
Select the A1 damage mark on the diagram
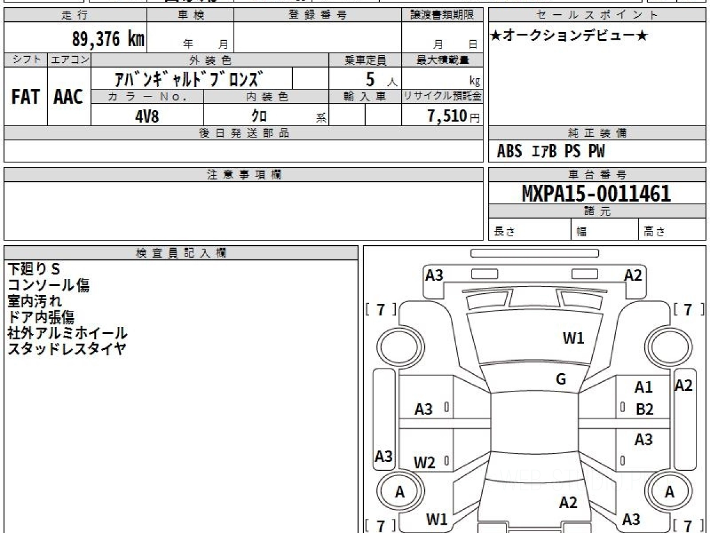coord(643,387)
